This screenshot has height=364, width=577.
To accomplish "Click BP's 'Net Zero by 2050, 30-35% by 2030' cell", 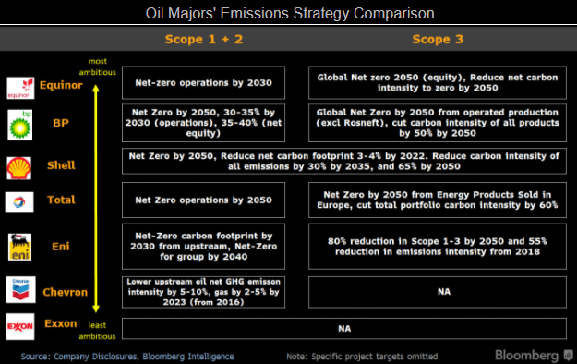I will click(203, 123).
